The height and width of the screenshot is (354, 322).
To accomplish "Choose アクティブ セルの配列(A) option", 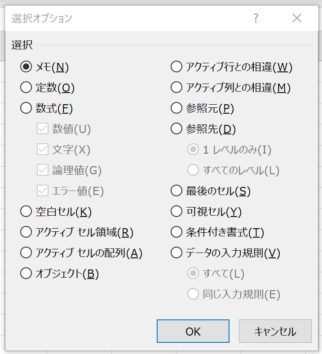I will tap(26, 253).
